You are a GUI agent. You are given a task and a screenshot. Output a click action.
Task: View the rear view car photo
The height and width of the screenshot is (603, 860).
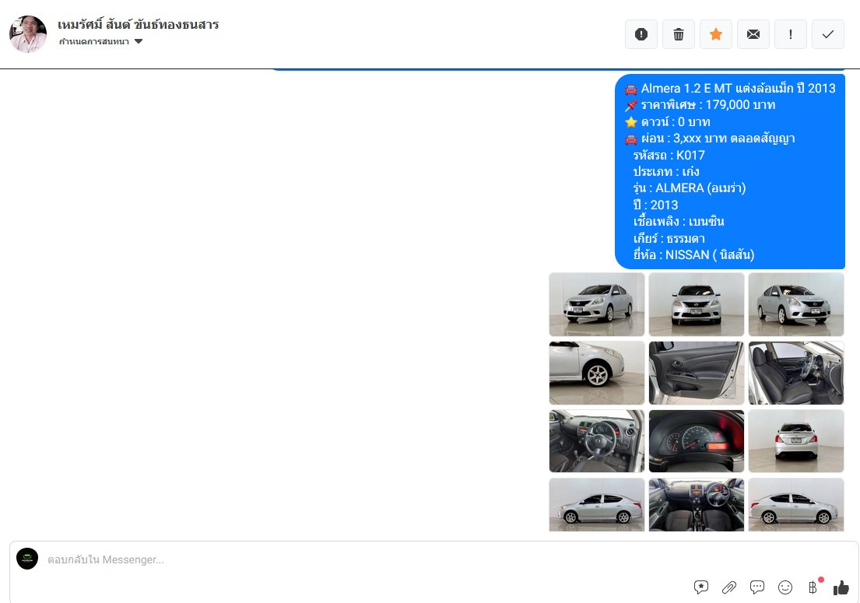(x=796, y=441)
